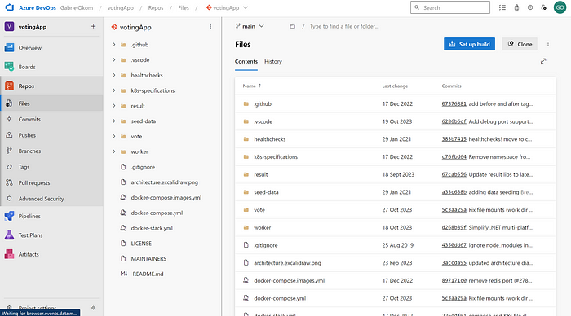Expand the .vscode folder in tree
The image size is (571, 316).
coord(113,60)
